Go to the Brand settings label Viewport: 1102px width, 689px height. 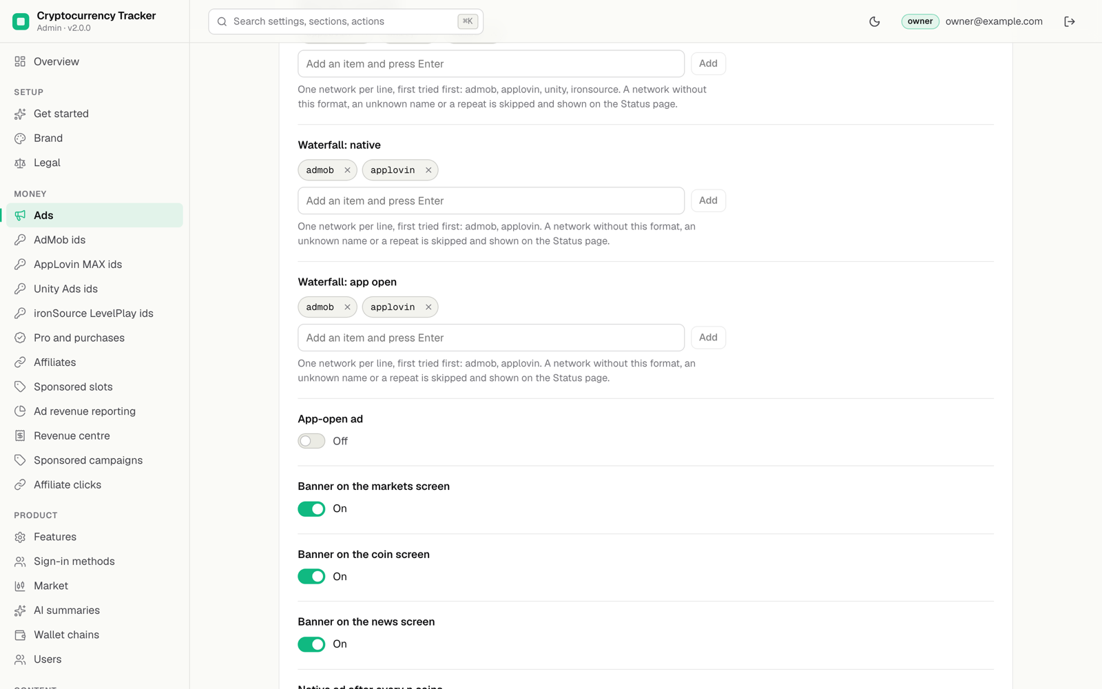[x=48, y=138]
